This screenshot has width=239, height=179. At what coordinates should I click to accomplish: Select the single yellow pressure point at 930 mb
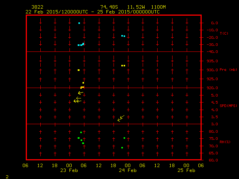(78, 70)
